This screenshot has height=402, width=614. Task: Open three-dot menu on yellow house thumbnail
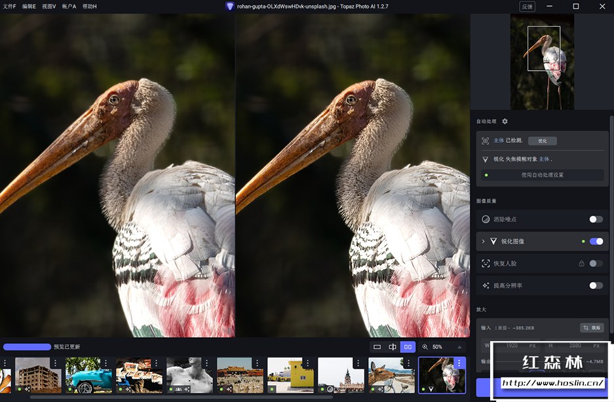click(x=308, y=363)
